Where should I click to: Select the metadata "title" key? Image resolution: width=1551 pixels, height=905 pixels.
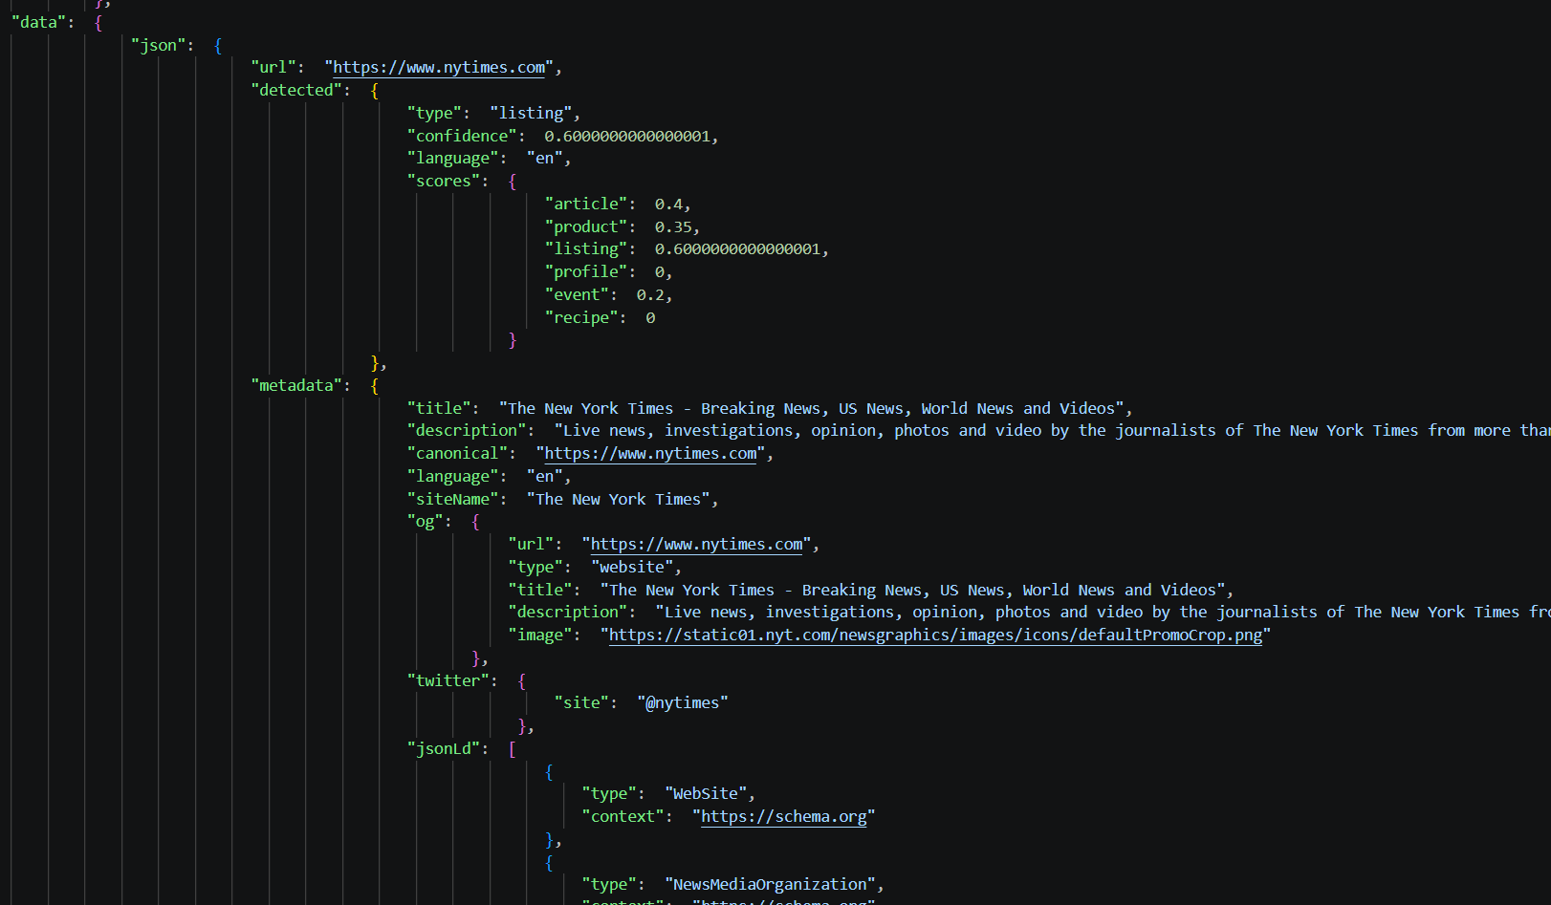pyautogui.click(x=439, y=408)
